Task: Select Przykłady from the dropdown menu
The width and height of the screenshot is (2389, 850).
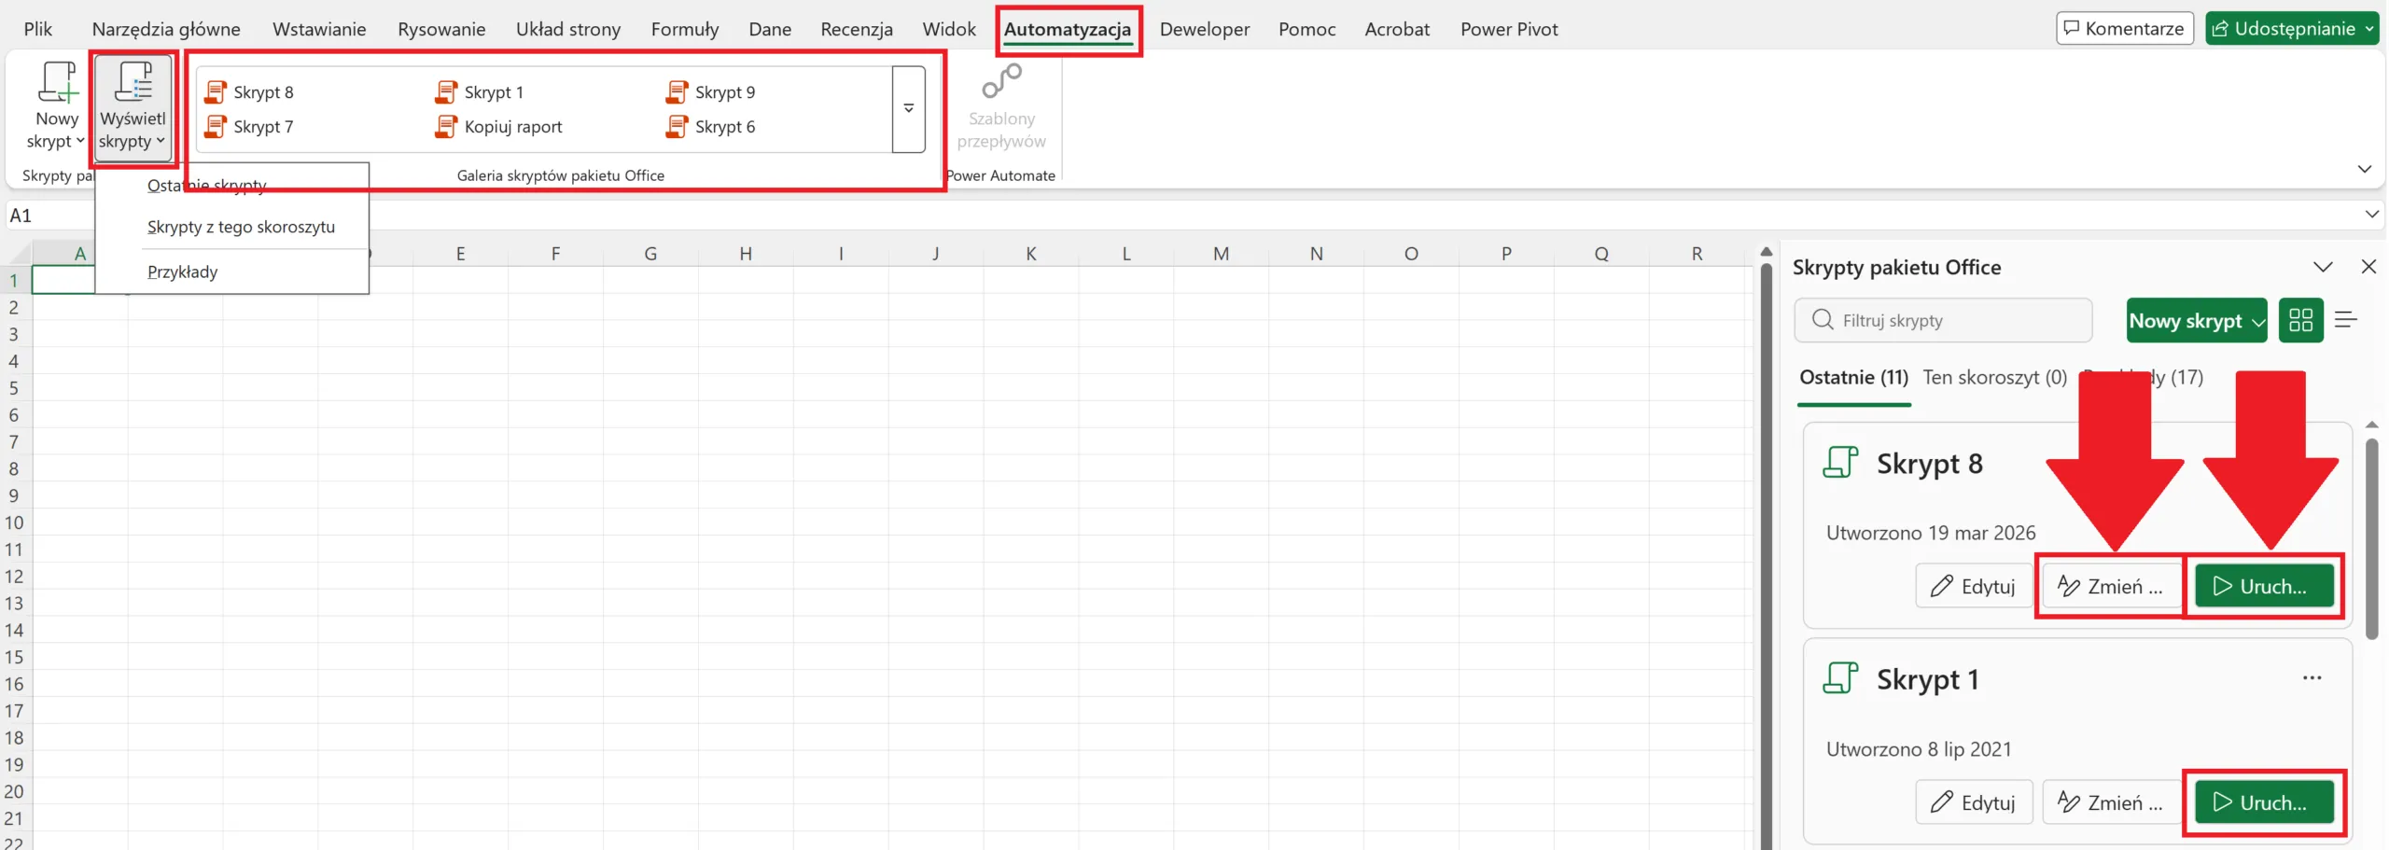Action: (183, 272)
